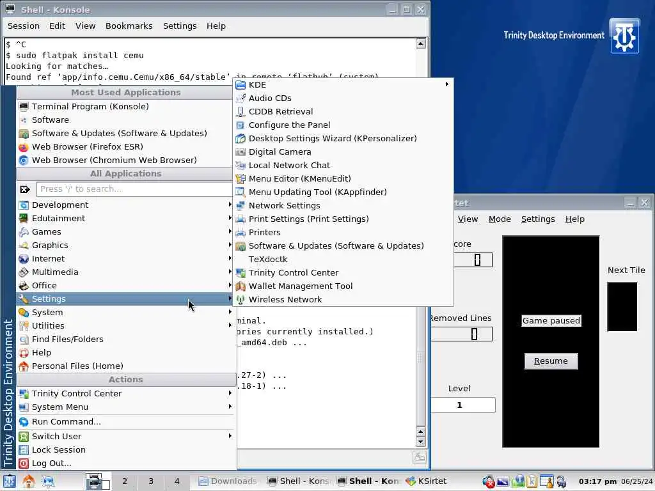Choose Log Out... action
655x491 pixels.
click(125, 463)
